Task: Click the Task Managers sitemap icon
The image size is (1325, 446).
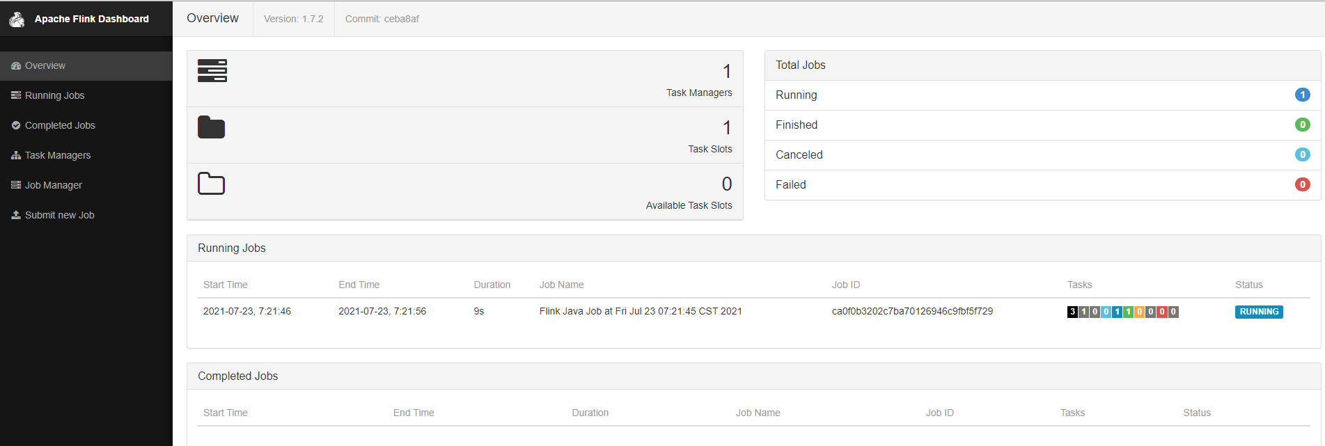Action: [x=16, y=155]
